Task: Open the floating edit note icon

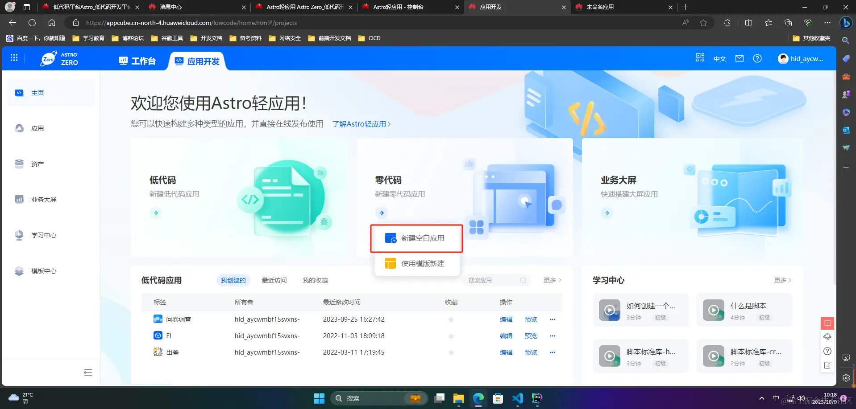Action: point(827,365)
